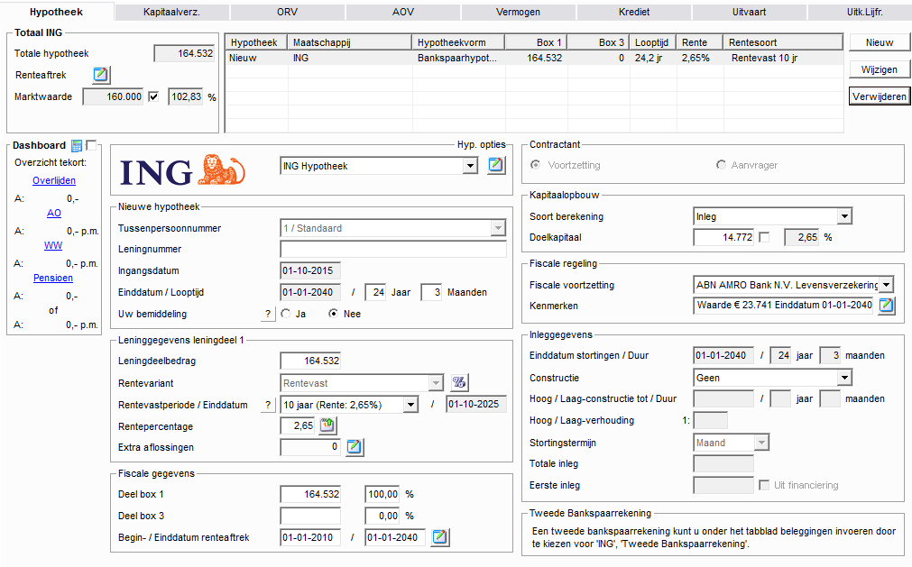Toggle the Marktwaarde checkbox
The height and width of the screenshot is (567, 912).
[x=153, y=96]
